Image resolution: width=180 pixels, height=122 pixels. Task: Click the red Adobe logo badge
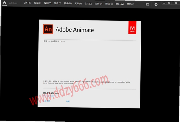(x=132, y=27)
